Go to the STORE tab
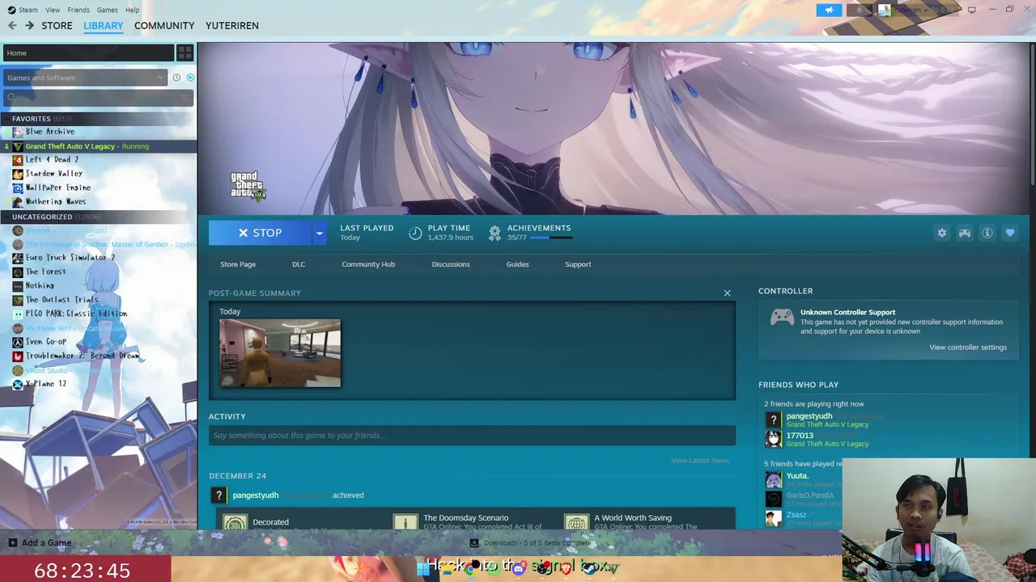The image size is (1036, 582). 57,26
